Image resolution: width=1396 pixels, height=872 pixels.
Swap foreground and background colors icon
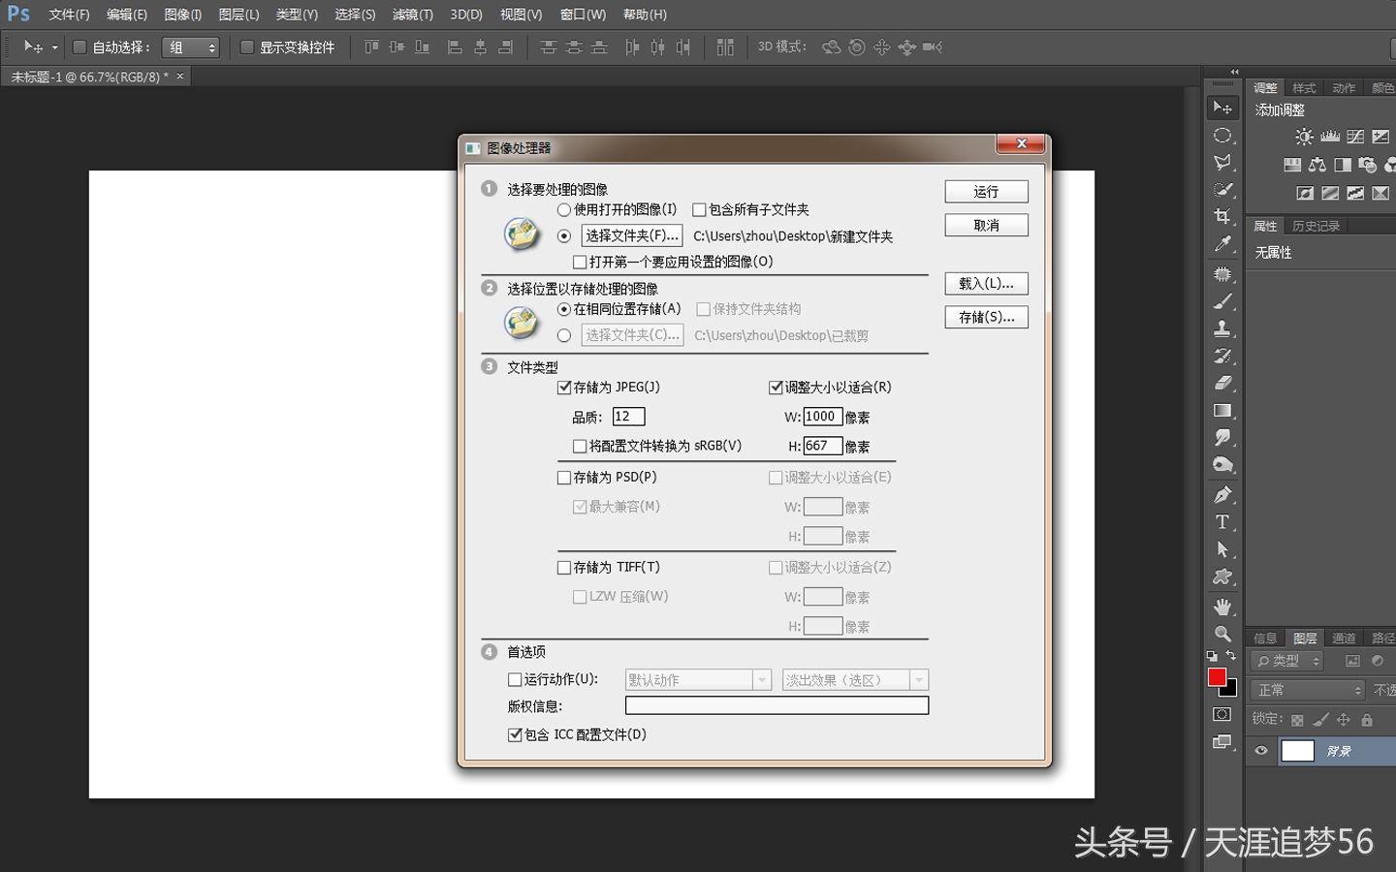(x=1231, y=656)
